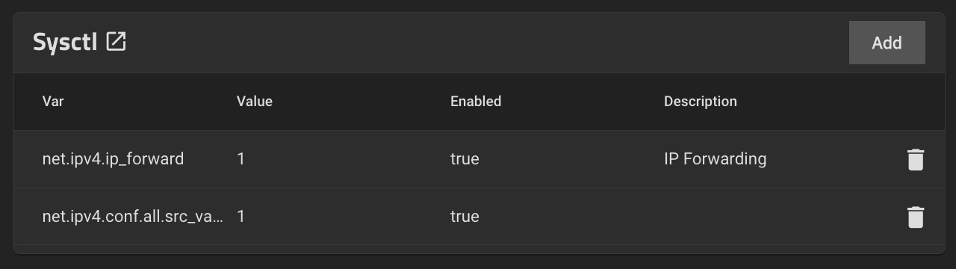Click the true status of net.ipv4.ip_forward
The height and width of the screenshot is (269, 956).
pos(465,159)
